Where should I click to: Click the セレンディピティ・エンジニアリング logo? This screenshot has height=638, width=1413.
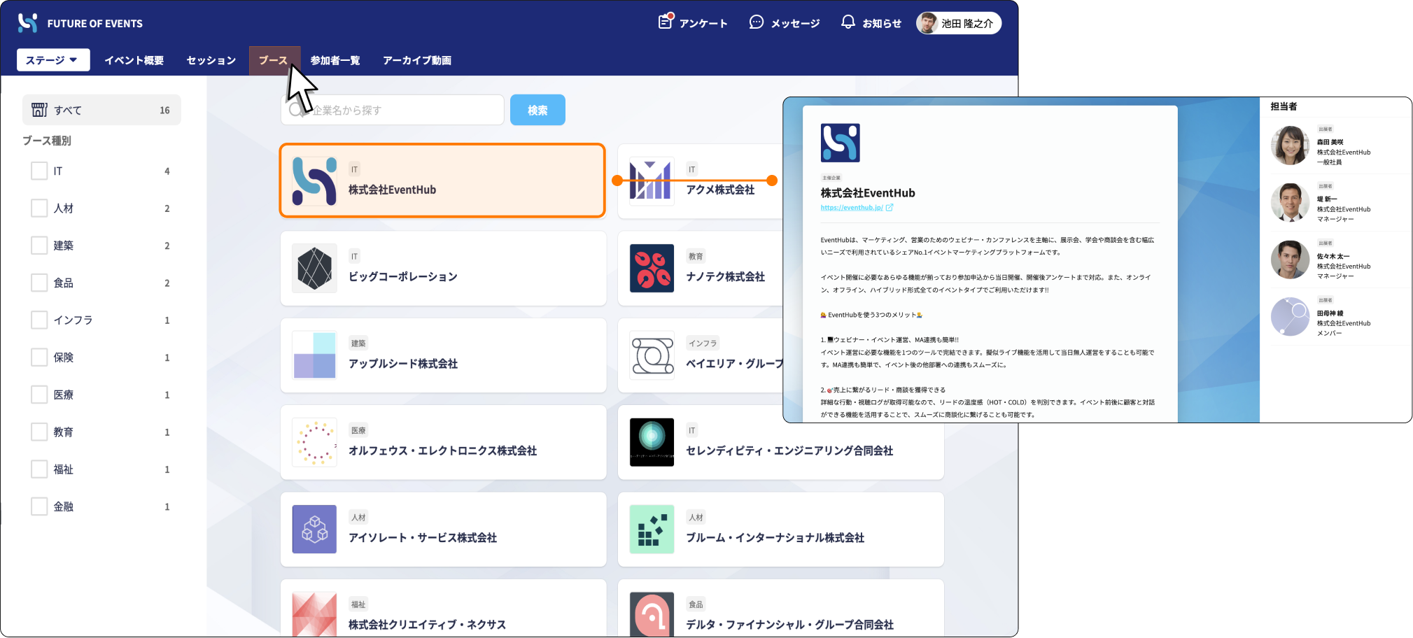pyautogui.click(x=652, y=442)
